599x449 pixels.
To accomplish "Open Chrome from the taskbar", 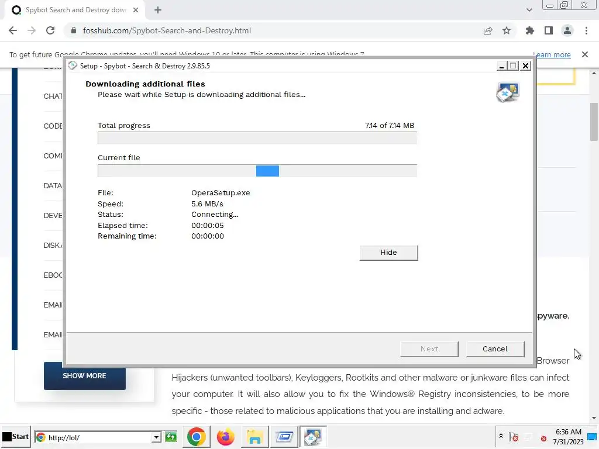I will 197,437.
